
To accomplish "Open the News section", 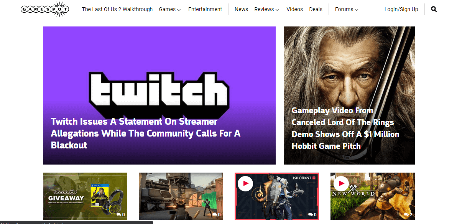I will click(x=241, y=9).
